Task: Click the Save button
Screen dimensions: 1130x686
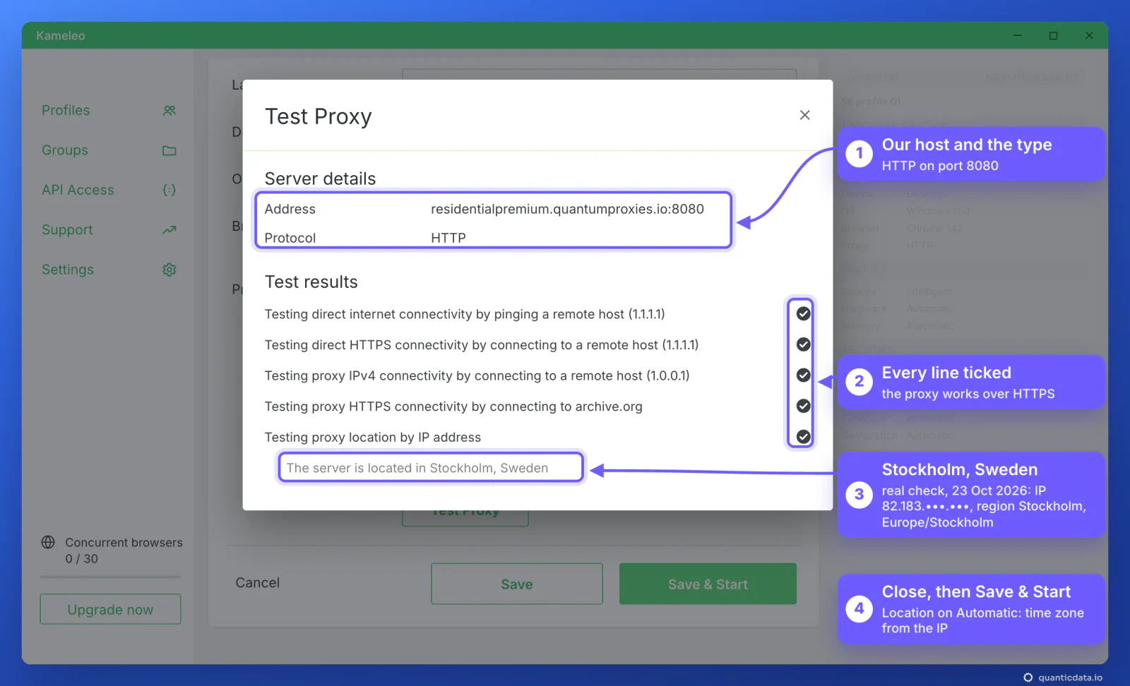Action: pyautogui.click(x=517, y=584)
